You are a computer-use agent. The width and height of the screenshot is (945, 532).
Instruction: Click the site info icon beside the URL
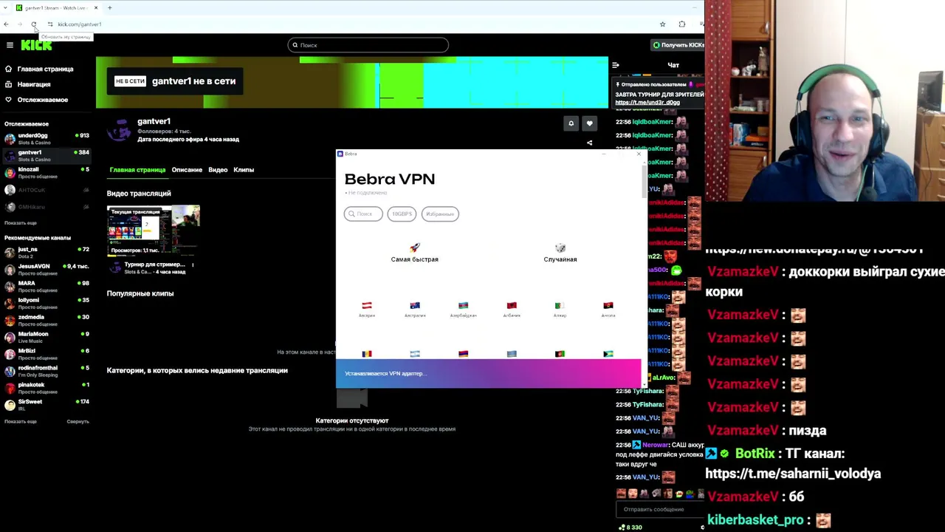pyautogui.click(x=50, y=24)
